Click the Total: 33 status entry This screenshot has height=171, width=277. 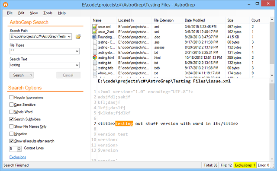[211, 165]
